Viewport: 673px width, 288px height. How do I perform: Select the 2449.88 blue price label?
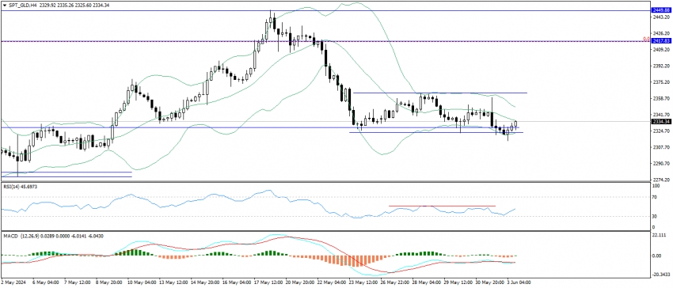click(x=659, y=9)
